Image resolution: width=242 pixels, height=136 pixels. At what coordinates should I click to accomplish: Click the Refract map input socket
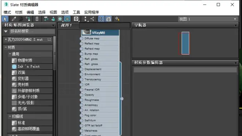[81, 49]
